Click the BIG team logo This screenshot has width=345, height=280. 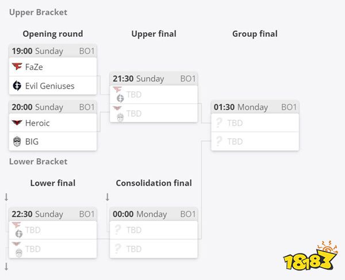(17, 141)
